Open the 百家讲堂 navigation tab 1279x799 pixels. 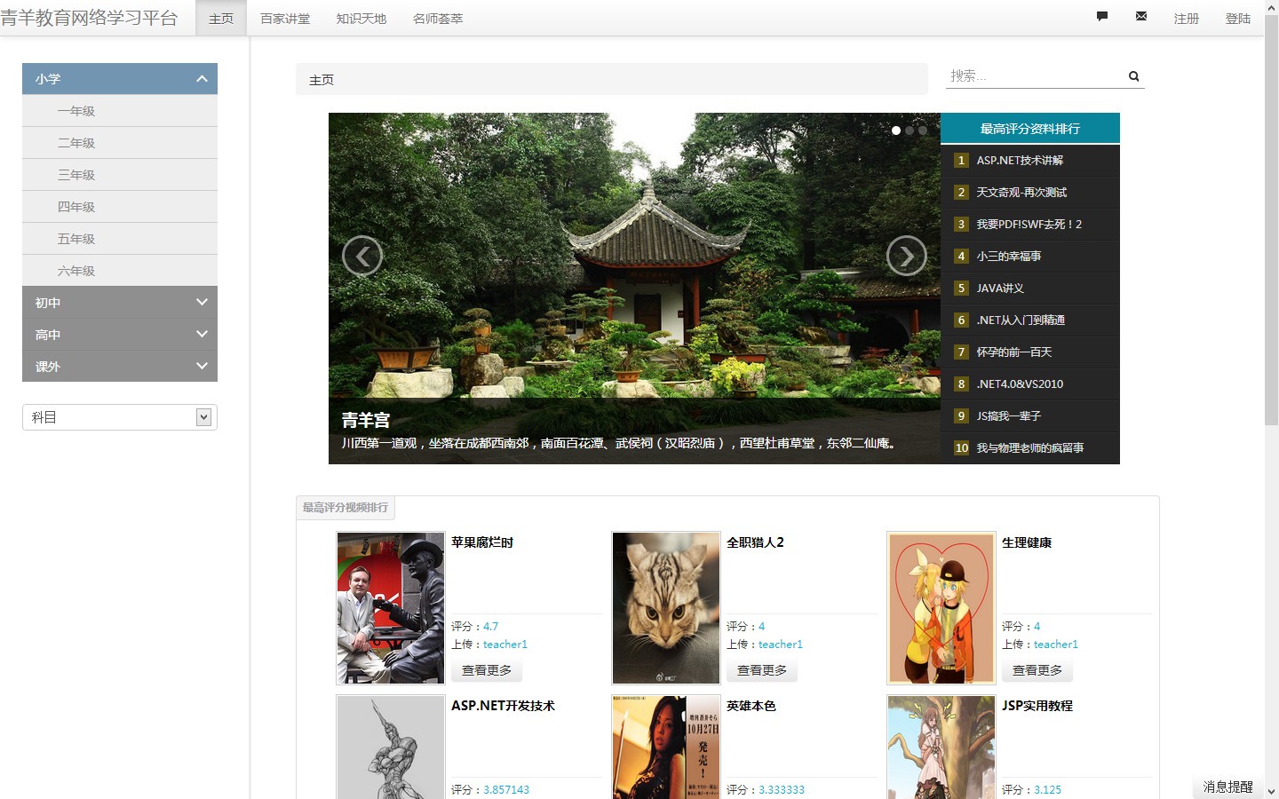click(x=285, y=19)
